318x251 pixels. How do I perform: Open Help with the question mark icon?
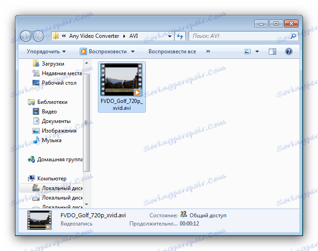pos(288,51)
